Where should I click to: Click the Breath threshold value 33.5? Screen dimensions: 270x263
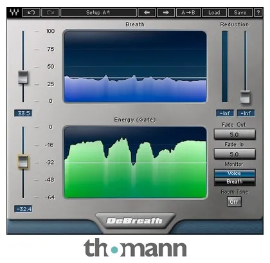[23, 113]
